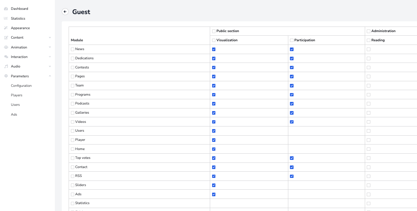
Task: Click the Statistics chart icon
Action: (x=6, y=18)
